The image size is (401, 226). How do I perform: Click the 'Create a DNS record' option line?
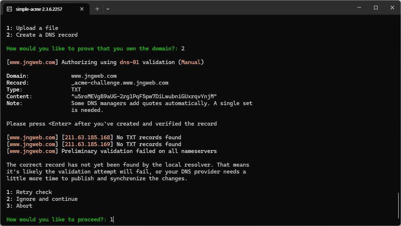(42, 35)
